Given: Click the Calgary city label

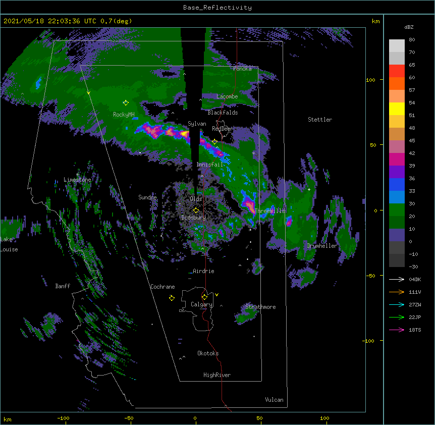Looking at the screenshot, I should (202, 304).
